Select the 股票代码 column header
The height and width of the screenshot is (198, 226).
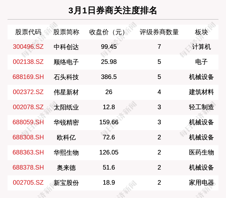click(28, 32)
